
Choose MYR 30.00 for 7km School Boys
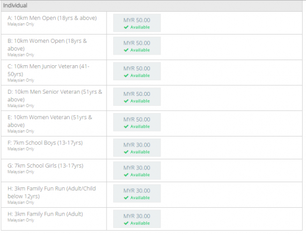coord(137,148)
